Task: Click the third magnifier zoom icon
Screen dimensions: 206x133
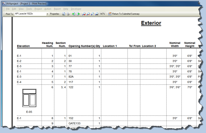Action: (92, 14)
